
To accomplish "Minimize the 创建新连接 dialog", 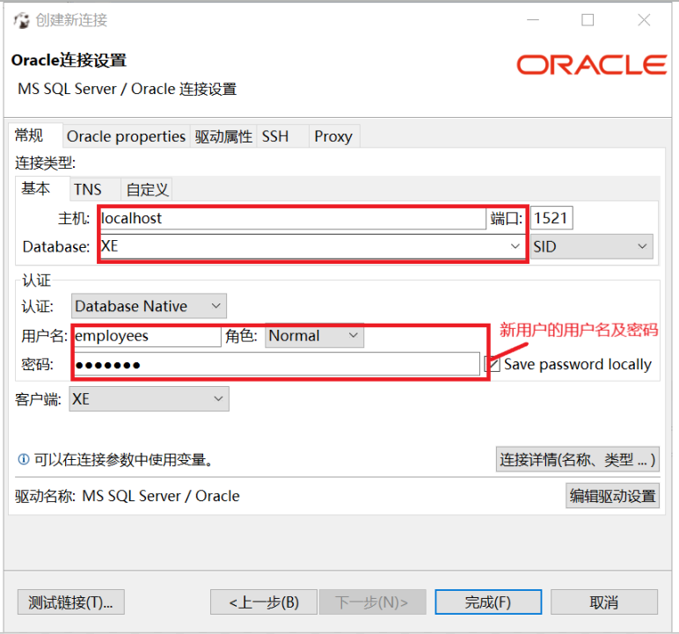I will pos(533,20).
